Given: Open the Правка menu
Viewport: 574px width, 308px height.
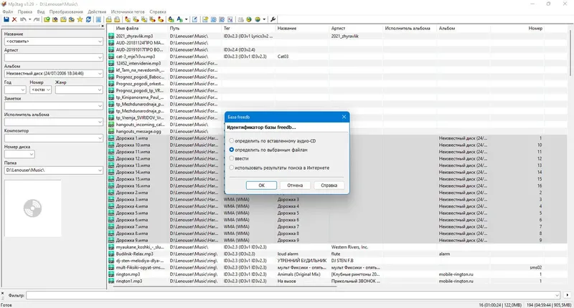Looking at the screenshot, I should click(25, 11).
